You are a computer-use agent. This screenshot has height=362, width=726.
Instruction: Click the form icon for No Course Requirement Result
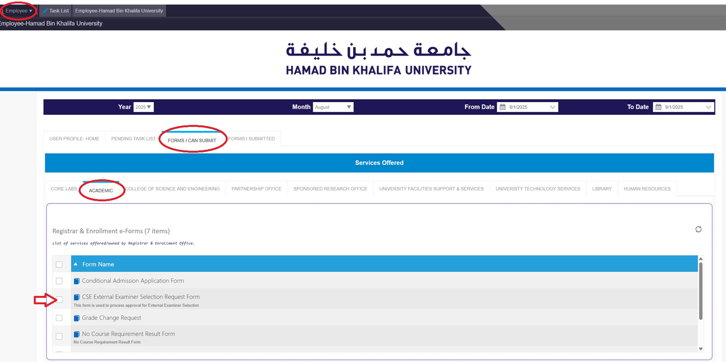tap(76, 334)
